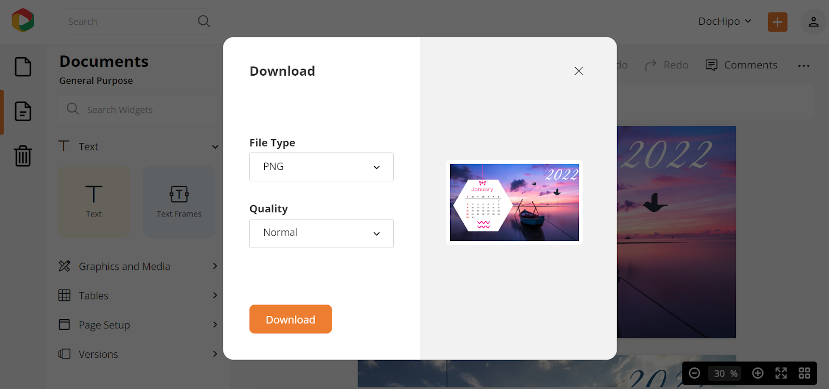Image resolution: width=829 pixels, height=389 pixels.
Task: Open Tables menu item
Action: coord(138,295)
